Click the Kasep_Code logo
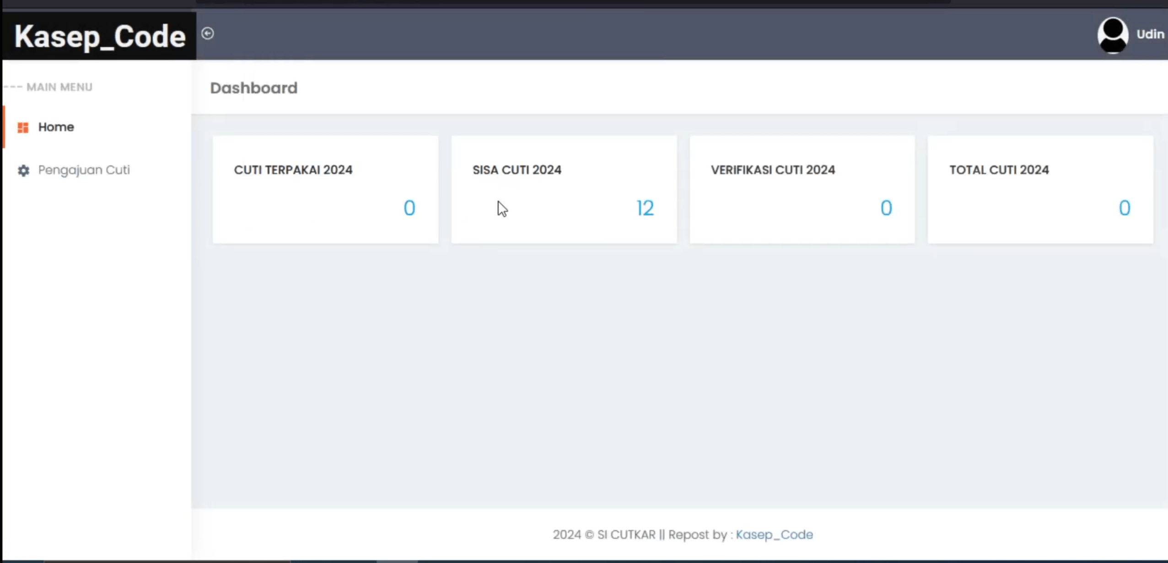 [x=100, y=36]
